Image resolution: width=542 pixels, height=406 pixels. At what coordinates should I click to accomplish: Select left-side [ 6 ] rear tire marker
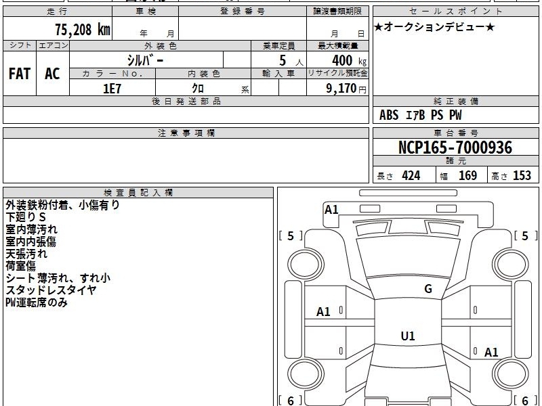tap(291, 401)
